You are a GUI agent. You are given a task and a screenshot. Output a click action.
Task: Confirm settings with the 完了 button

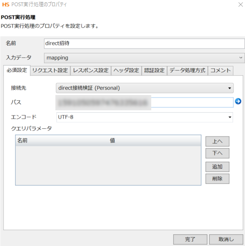(x=190, y=240)
